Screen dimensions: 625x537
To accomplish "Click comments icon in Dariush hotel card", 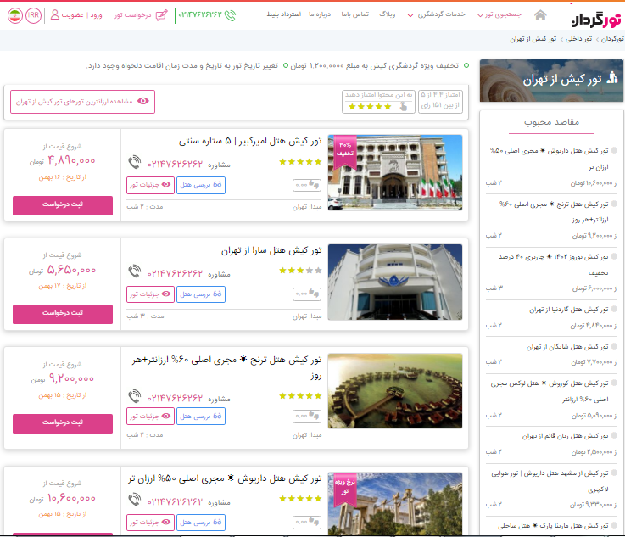I will [x=307, y=522].
